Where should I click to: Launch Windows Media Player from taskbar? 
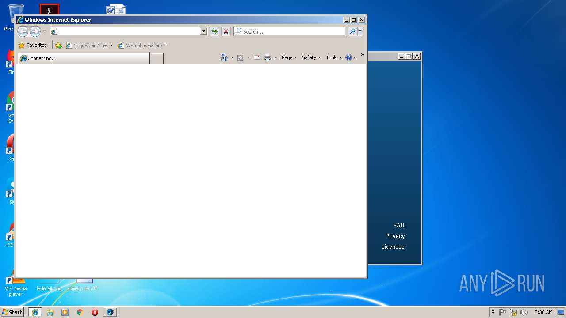(65, 312)
